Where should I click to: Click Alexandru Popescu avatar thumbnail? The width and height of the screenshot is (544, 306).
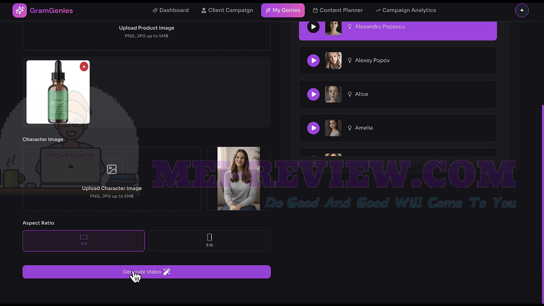click(x=333, y=28)
